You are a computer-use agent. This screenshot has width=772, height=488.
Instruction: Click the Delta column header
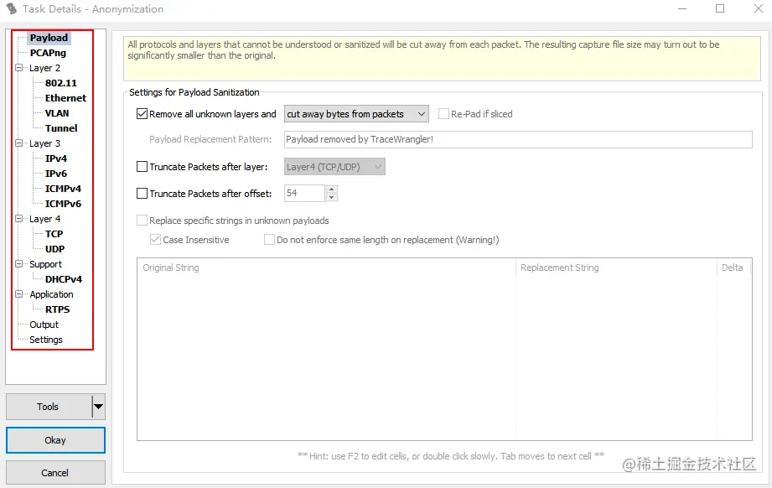click(x=733, y=267)
